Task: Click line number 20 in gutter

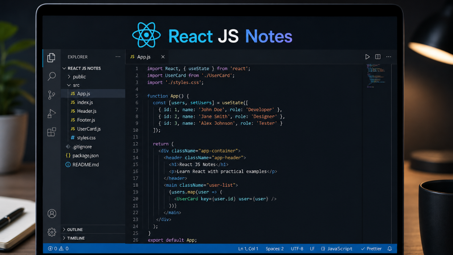Action: pyautogui.click(x=135, y=199)
